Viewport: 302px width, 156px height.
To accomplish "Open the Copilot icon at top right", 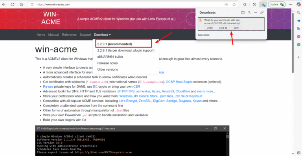I will [x=298, y=4].
